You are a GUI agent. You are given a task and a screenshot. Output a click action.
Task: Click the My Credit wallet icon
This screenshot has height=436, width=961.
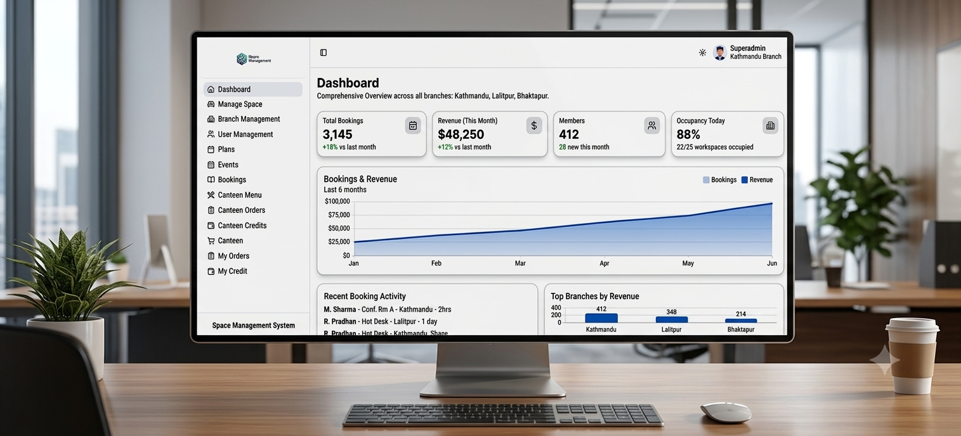click(x=211, y=271)
